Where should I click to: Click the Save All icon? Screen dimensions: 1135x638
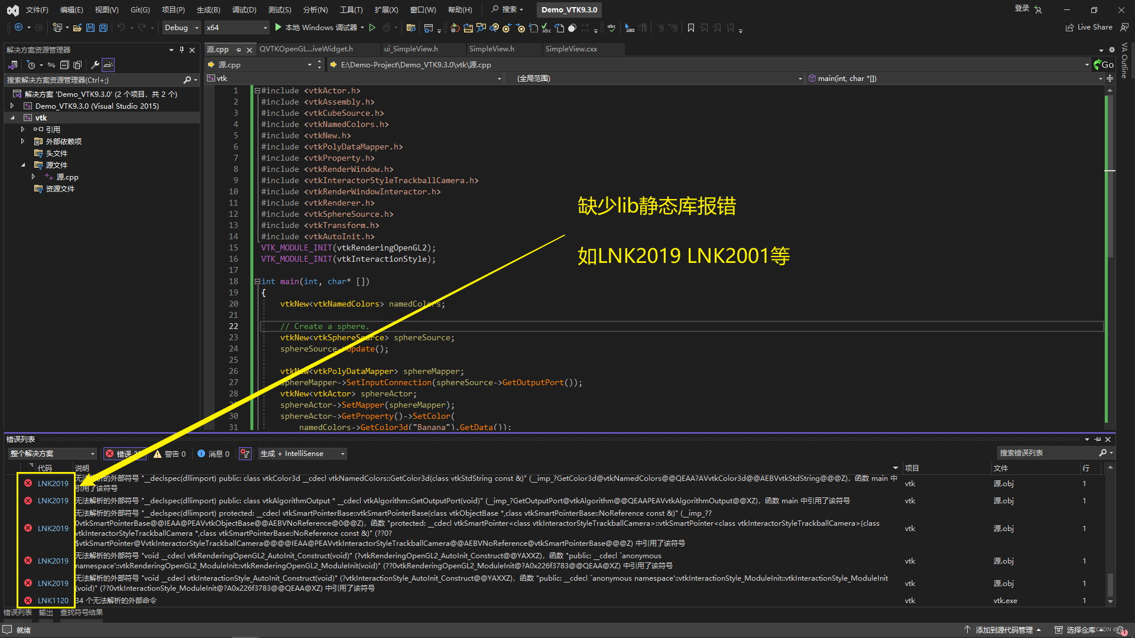click(103, 27)
